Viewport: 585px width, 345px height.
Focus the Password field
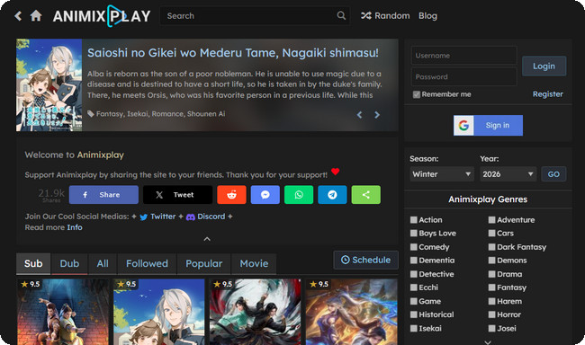click(x=464, y=76)
